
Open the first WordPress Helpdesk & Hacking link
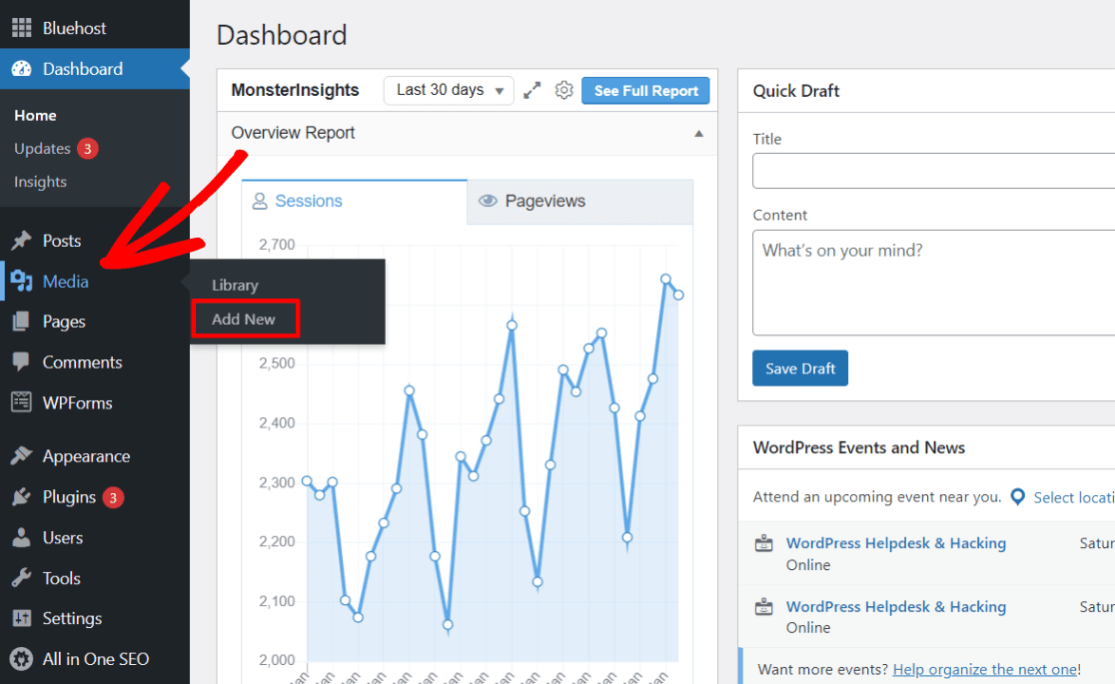pyautogui.click(x=895, y=543)
